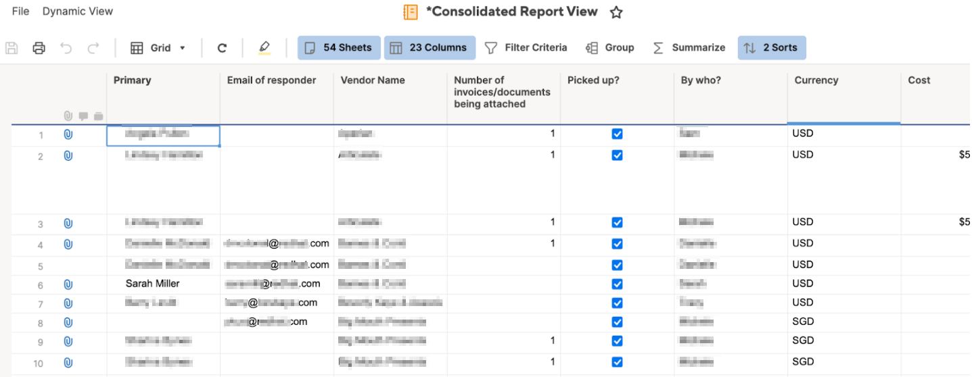Screen dimensions: 972x377
Task: Click the comments column header icon
Action: pyautogui.click(x=83, y=116)
